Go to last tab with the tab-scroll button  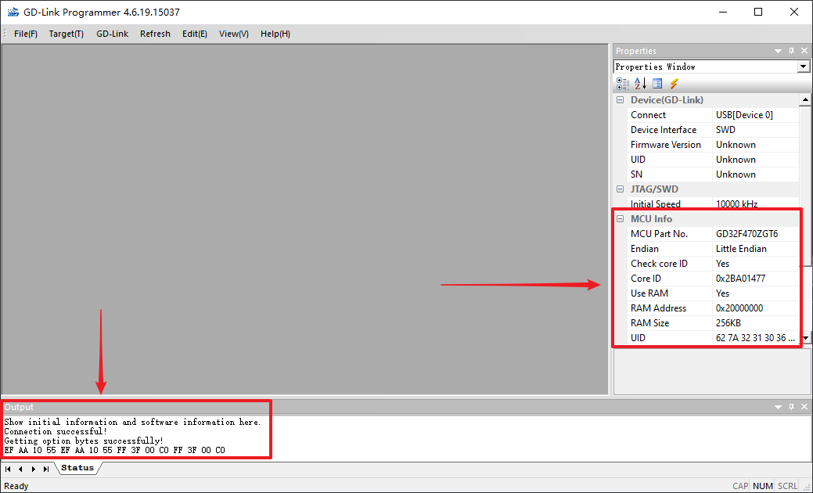(x=46, y=469)
